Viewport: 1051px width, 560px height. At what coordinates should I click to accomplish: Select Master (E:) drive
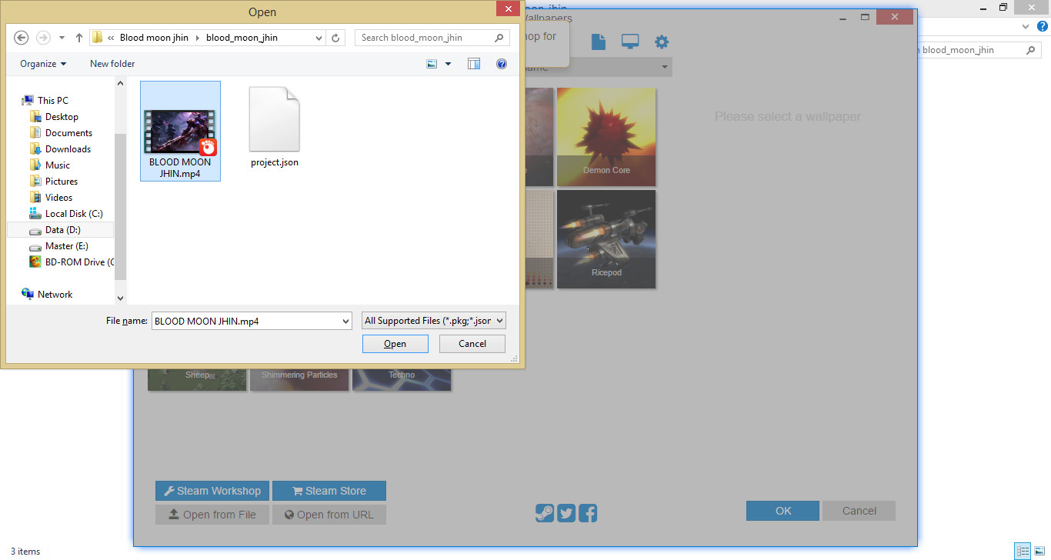(67, 246)
